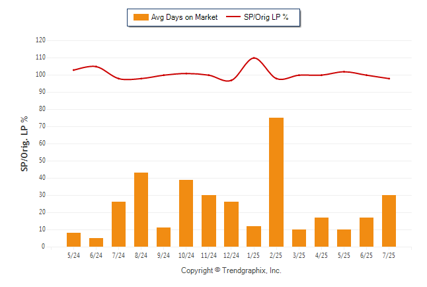Image resolution: width=427 pixels, height=287 pixels.
Task: Click the red line dip at 12/24
Action: click(231, 81)
